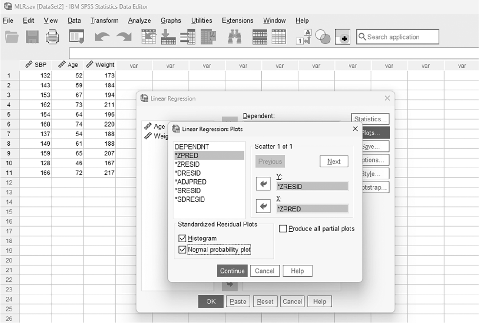Click the Print toolbar icon
This screenshot has width=479, height=323.
pos(53,37)
